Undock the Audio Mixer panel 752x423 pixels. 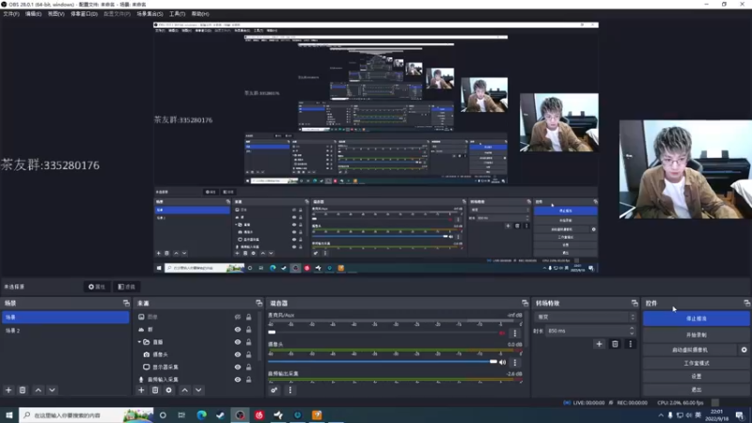coord(525,303)
